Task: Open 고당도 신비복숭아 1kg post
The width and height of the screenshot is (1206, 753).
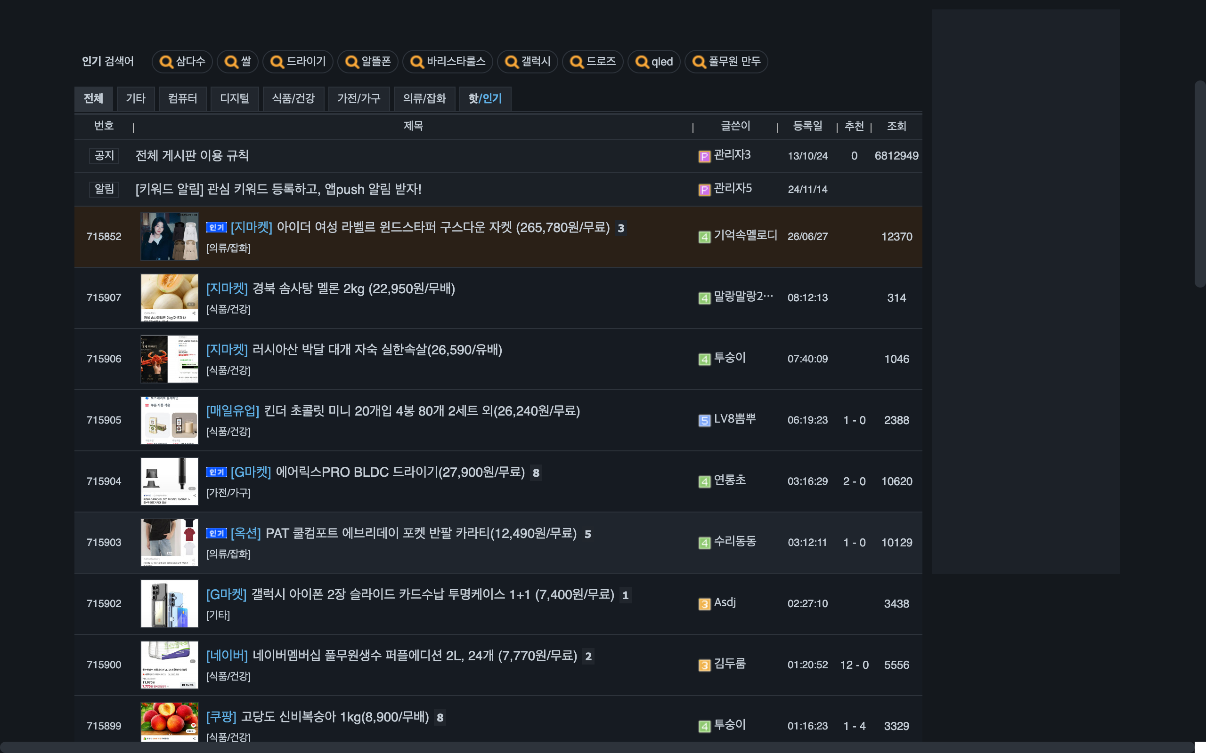Action: [335, 717]
